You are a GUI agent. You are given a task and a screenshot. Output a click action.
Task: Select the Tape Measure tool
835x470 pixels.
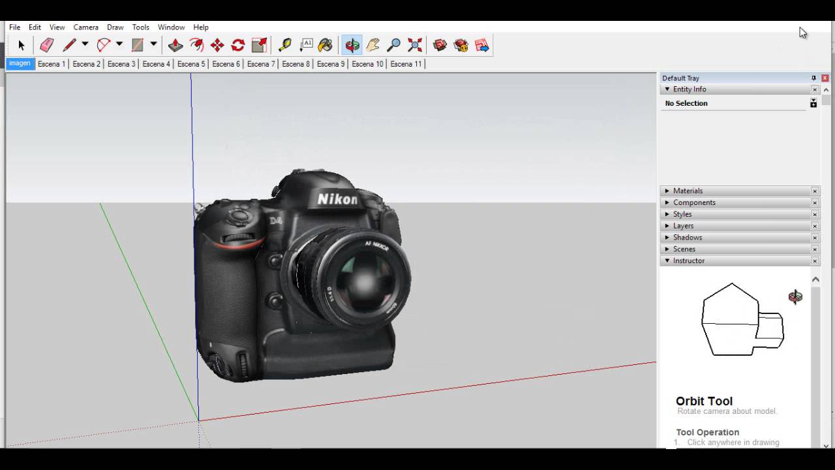point(285,45)
